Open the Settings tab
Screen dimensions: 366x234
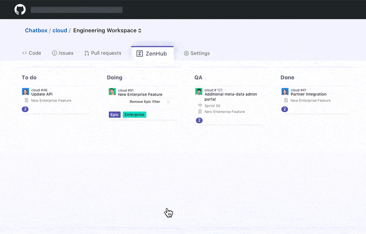tap(197, 53)
